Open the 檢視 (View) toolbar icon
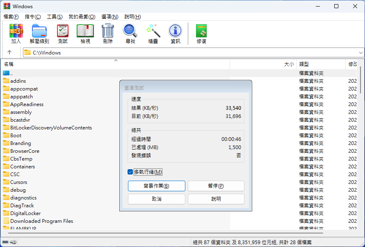This screenshot has width=365, height=247. [x=85, y=34]
